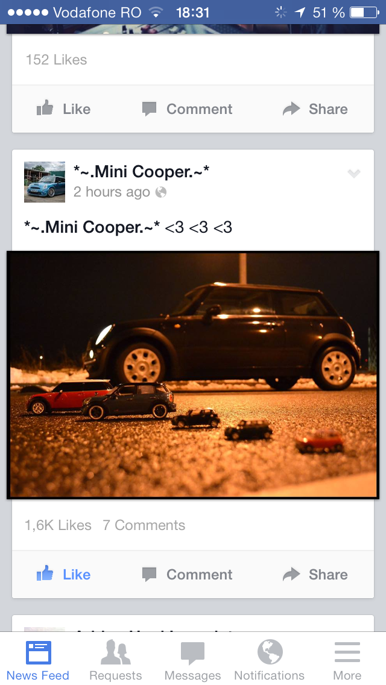Open the News Feed tab
Viewport: 386px width, 685px height.
point(38,660)
